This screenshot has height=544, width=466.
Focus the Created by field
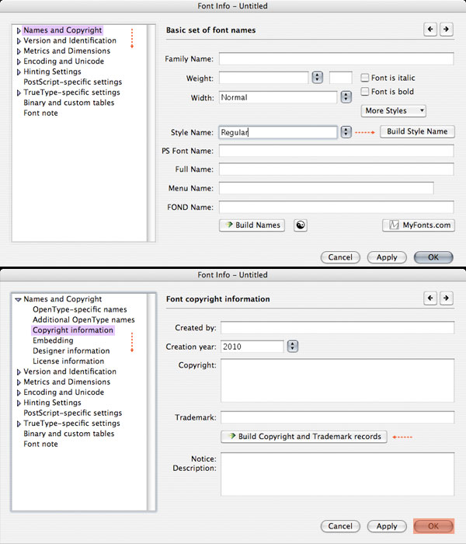point(337,327)
